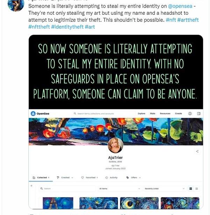Image resolution: width=210 pixels, height=215 pixels.
Task: Click the share icon below the banner
Action: point(197,151)
